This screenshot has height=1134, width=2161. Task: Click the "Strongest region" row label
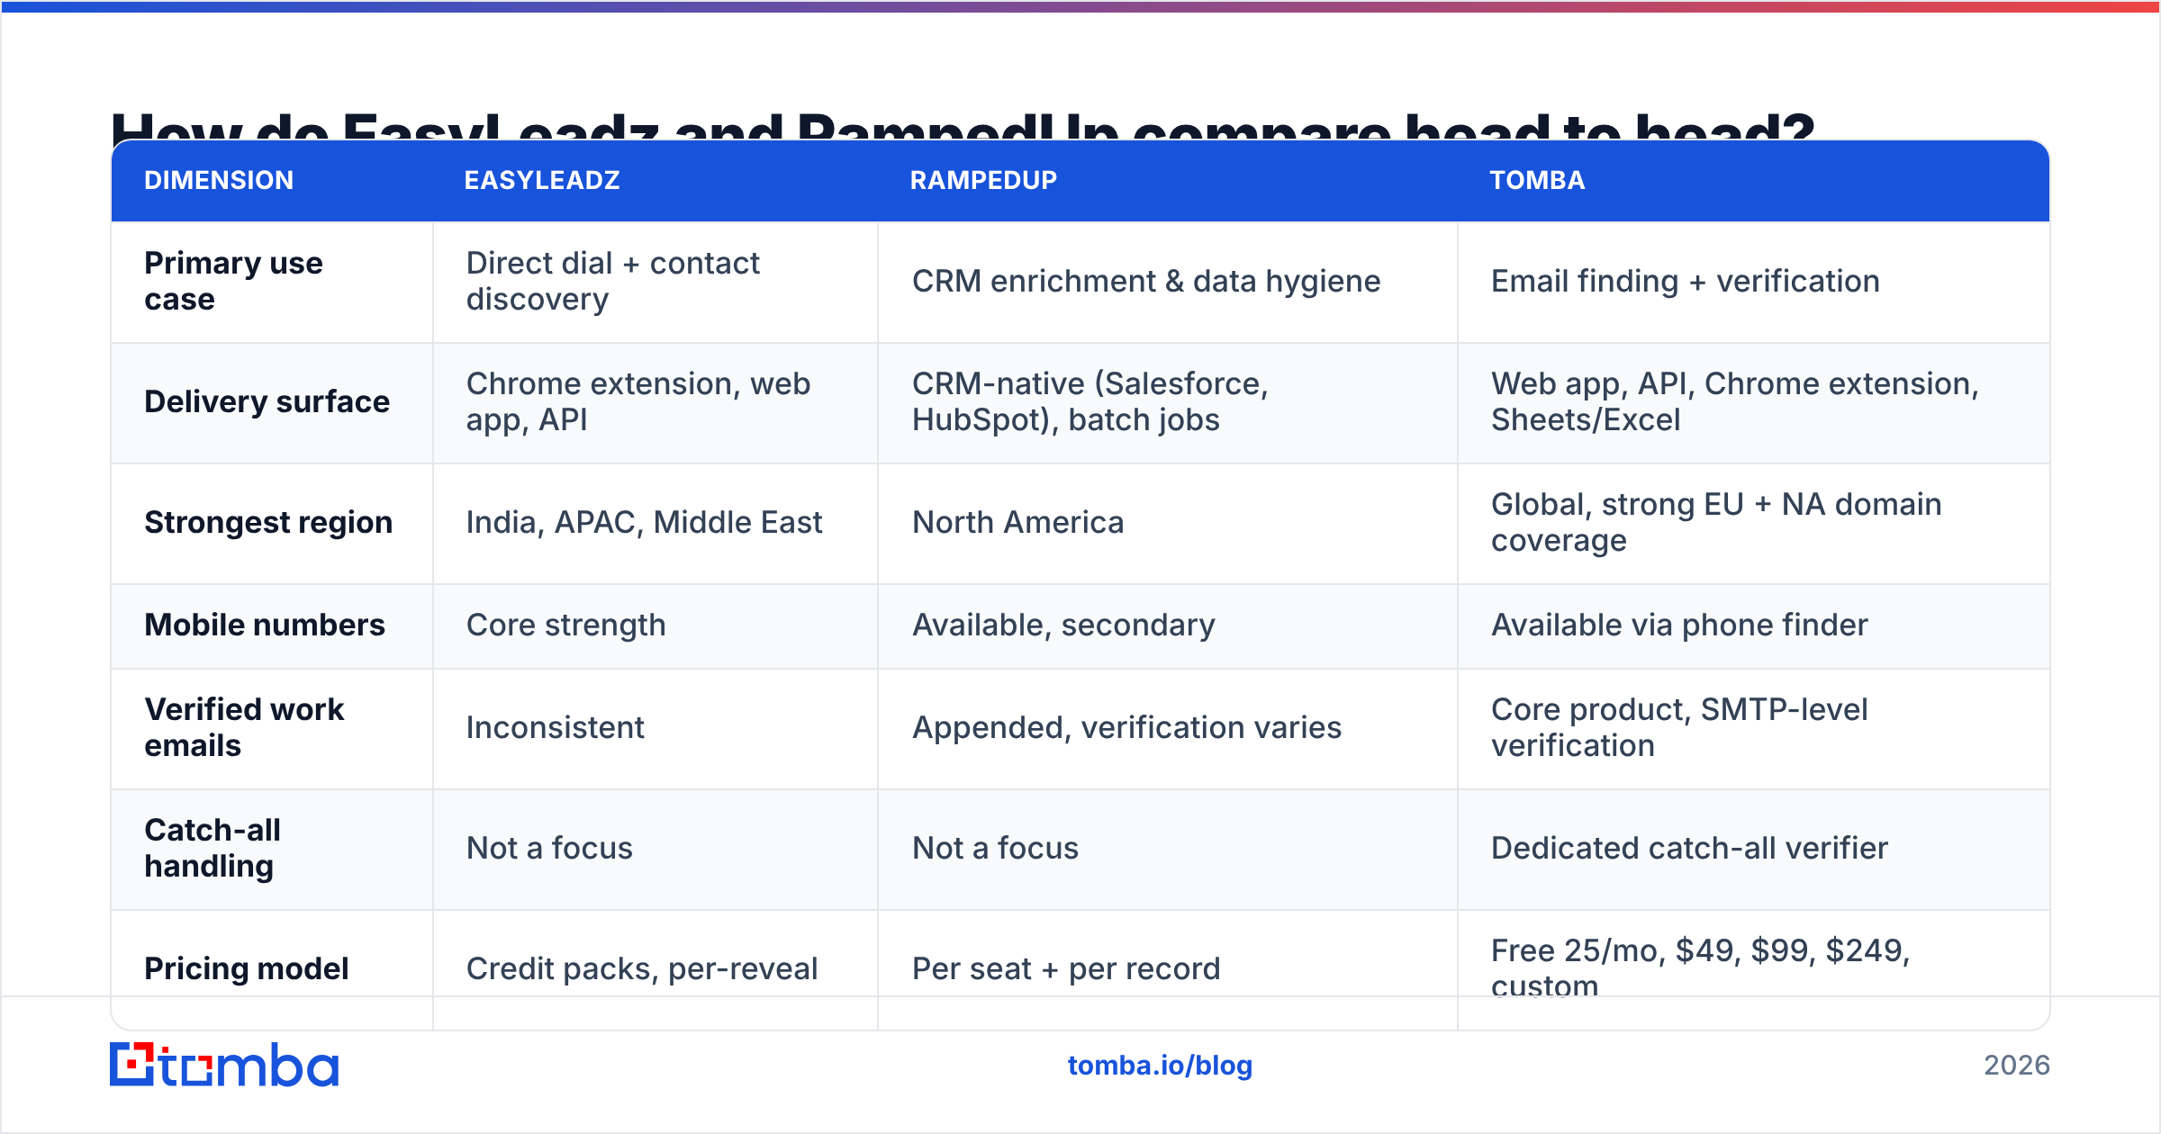pos(268,522)
